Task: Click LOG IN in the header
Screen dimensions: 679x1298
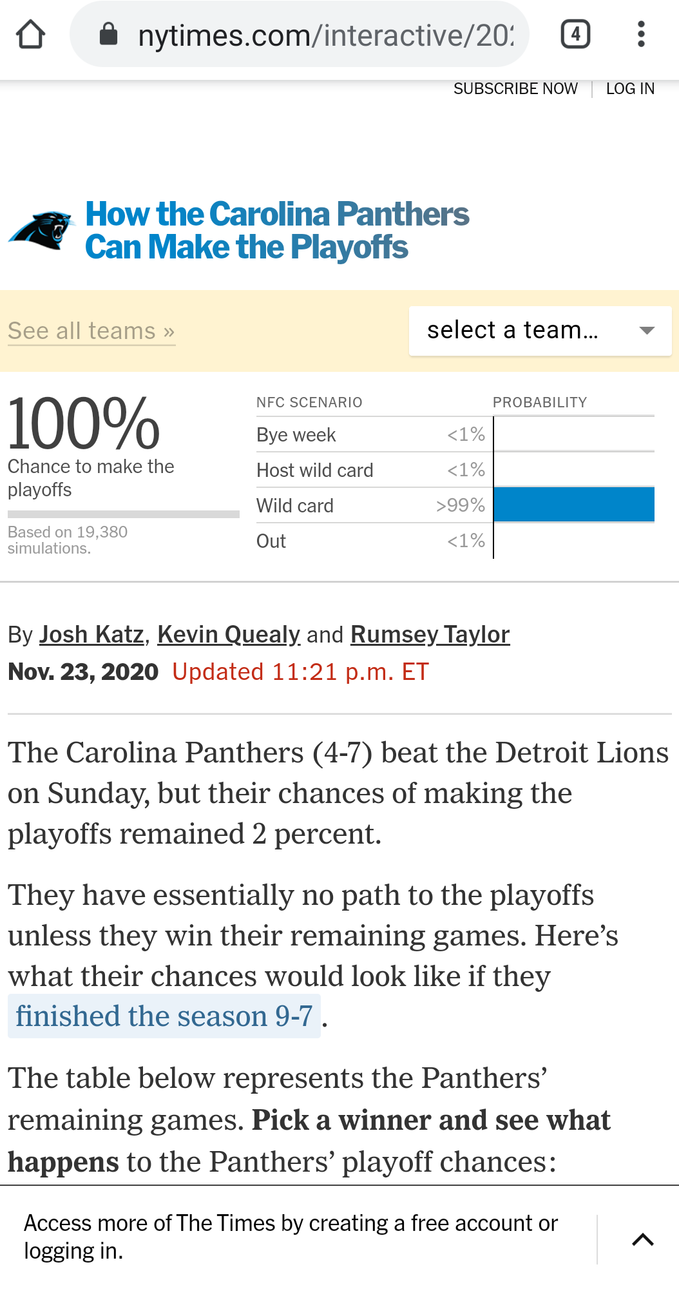Action: [630, 89]
